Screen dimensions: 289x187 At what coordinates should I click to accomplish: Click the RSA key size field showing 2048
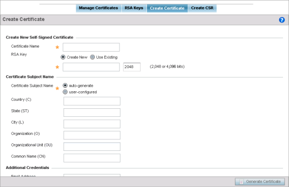(132, 67)
